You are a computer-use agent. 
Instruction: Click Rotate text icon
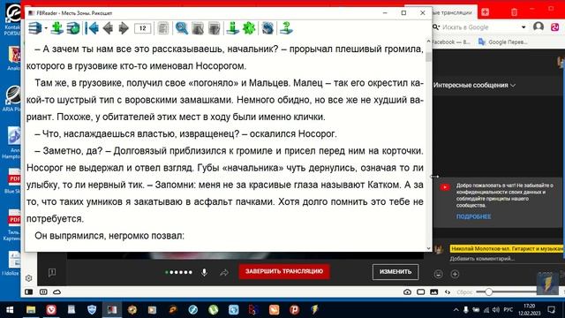tap(267, 28)
